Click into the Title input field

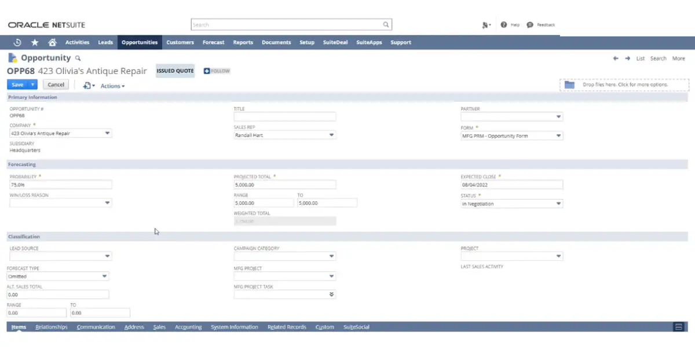pyautogui.click(x=284, y=117)
